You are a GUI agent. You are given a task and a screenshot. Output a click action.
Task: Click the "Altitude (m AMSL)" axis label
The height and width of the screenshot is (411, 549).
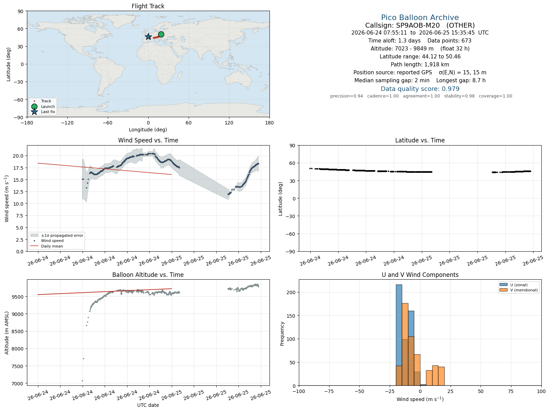7,333
